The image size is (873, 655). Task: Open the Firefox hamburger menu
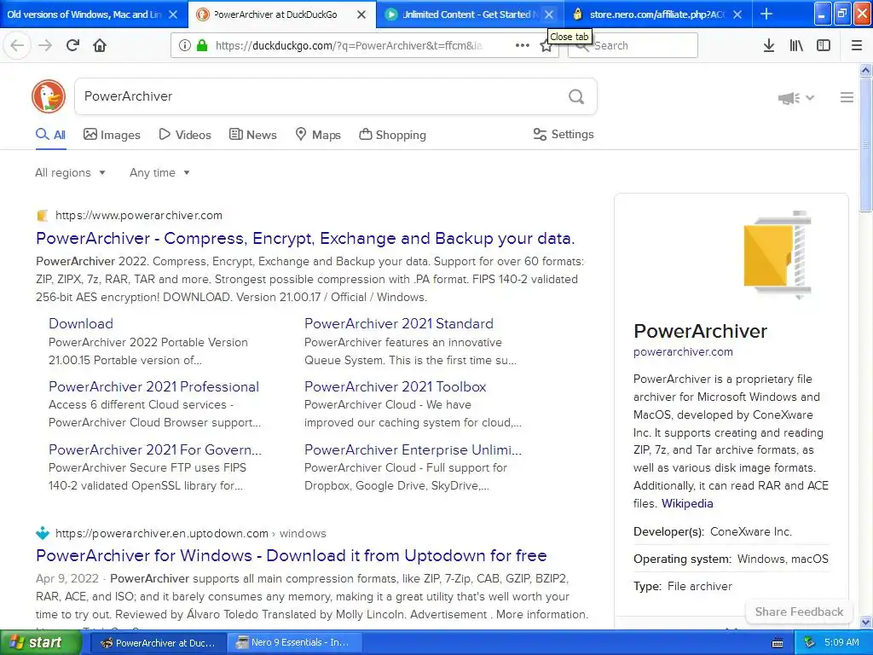click(x=857, y=46)
